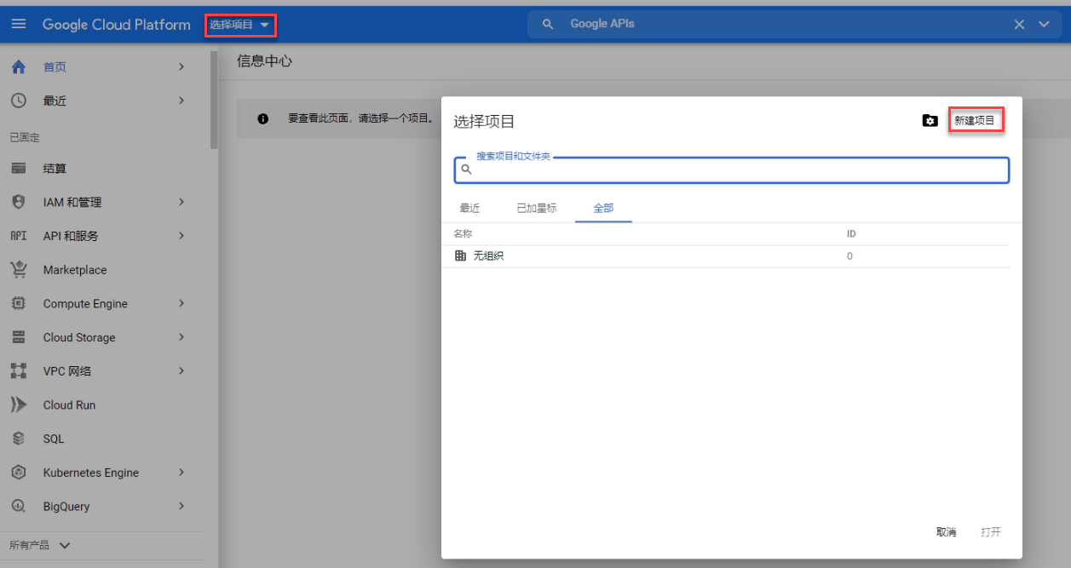Click the BigQuery icon

pos(19,506)
